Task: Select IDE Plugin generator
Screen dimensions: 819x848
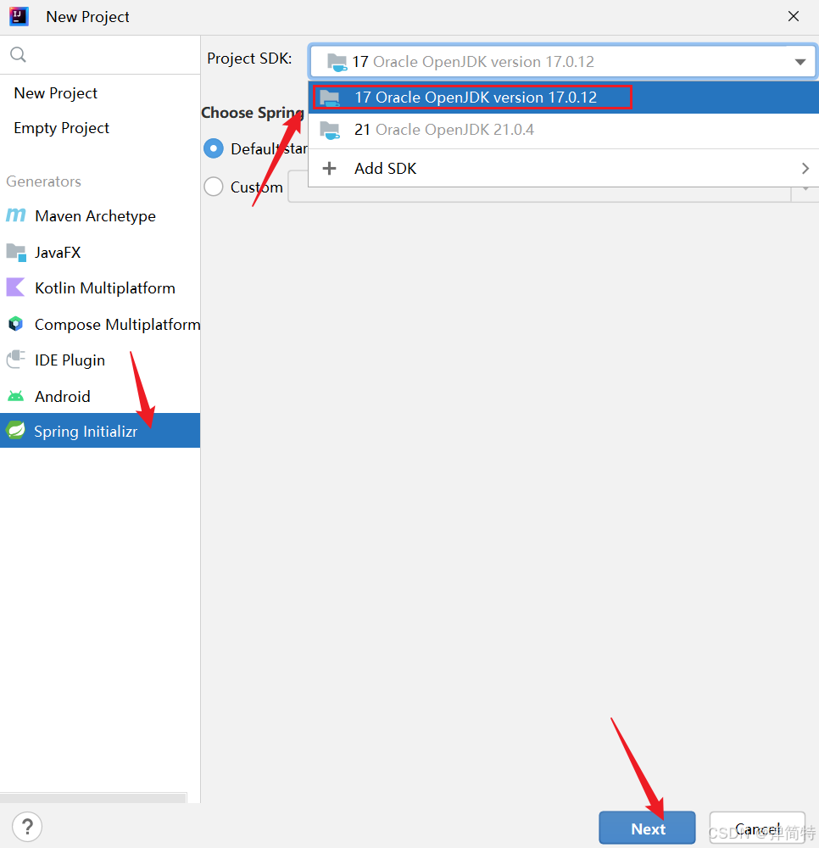Action: (x=100, y=360)
